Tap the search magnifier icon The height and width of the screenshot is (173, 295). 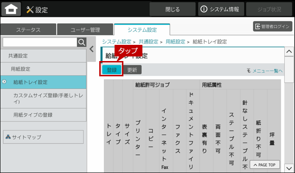pos(82,43)
